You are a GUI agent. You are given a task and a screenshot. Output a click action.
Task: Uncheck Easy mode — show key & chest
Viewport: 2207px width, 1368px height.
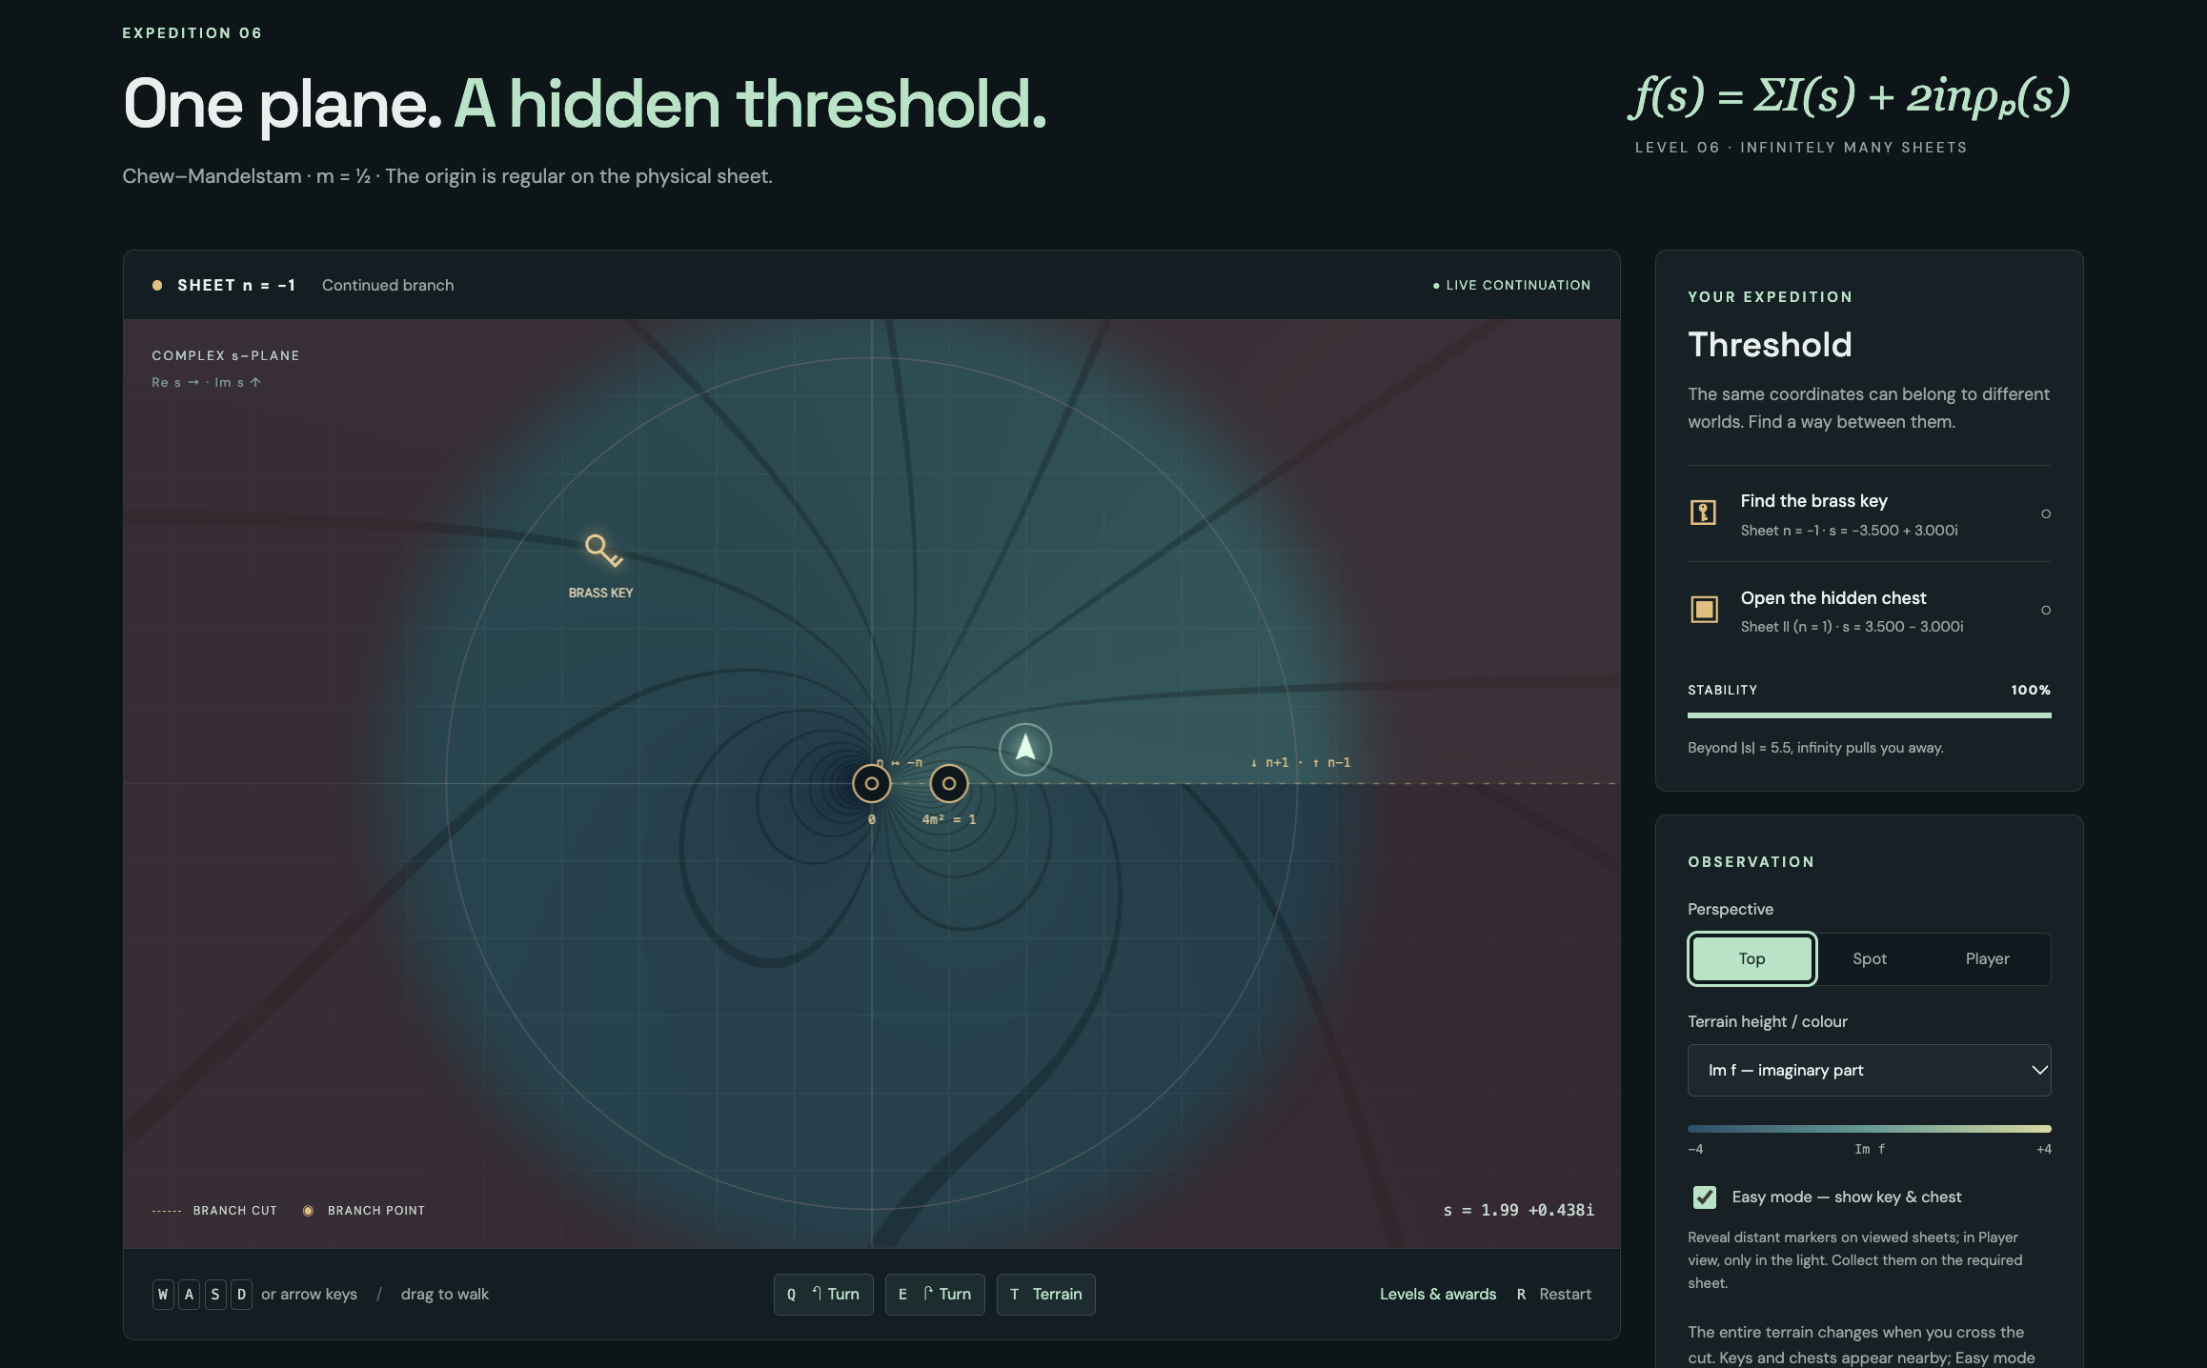[1705, 1197]
